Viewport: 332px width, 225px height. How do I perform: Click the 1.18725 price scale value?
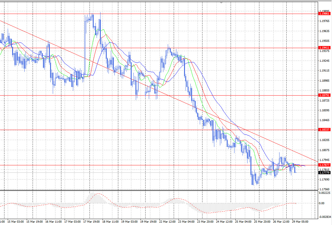click(324, 100)
